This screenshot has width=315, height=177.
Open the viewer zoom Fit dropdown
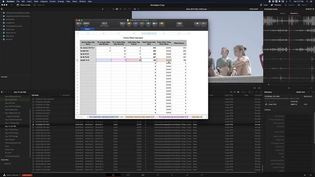coord(136,9)
